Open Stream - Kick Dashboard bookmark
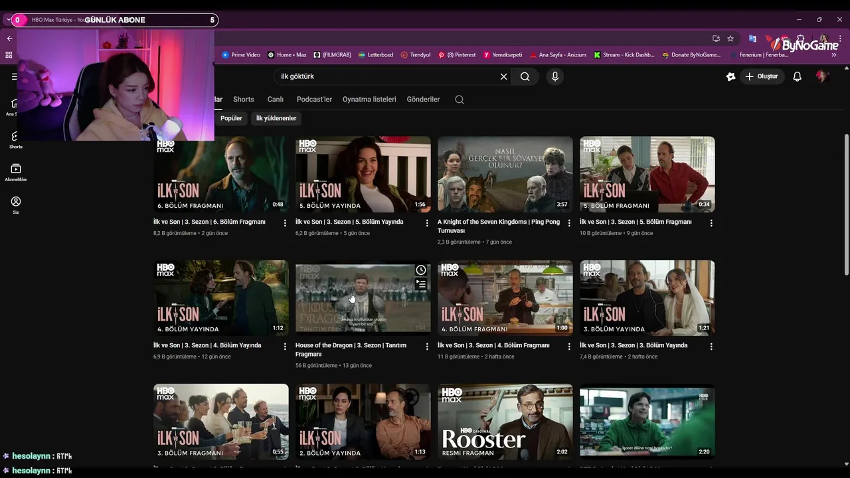This screenshot has width=850, height=478. pos(624,55)
